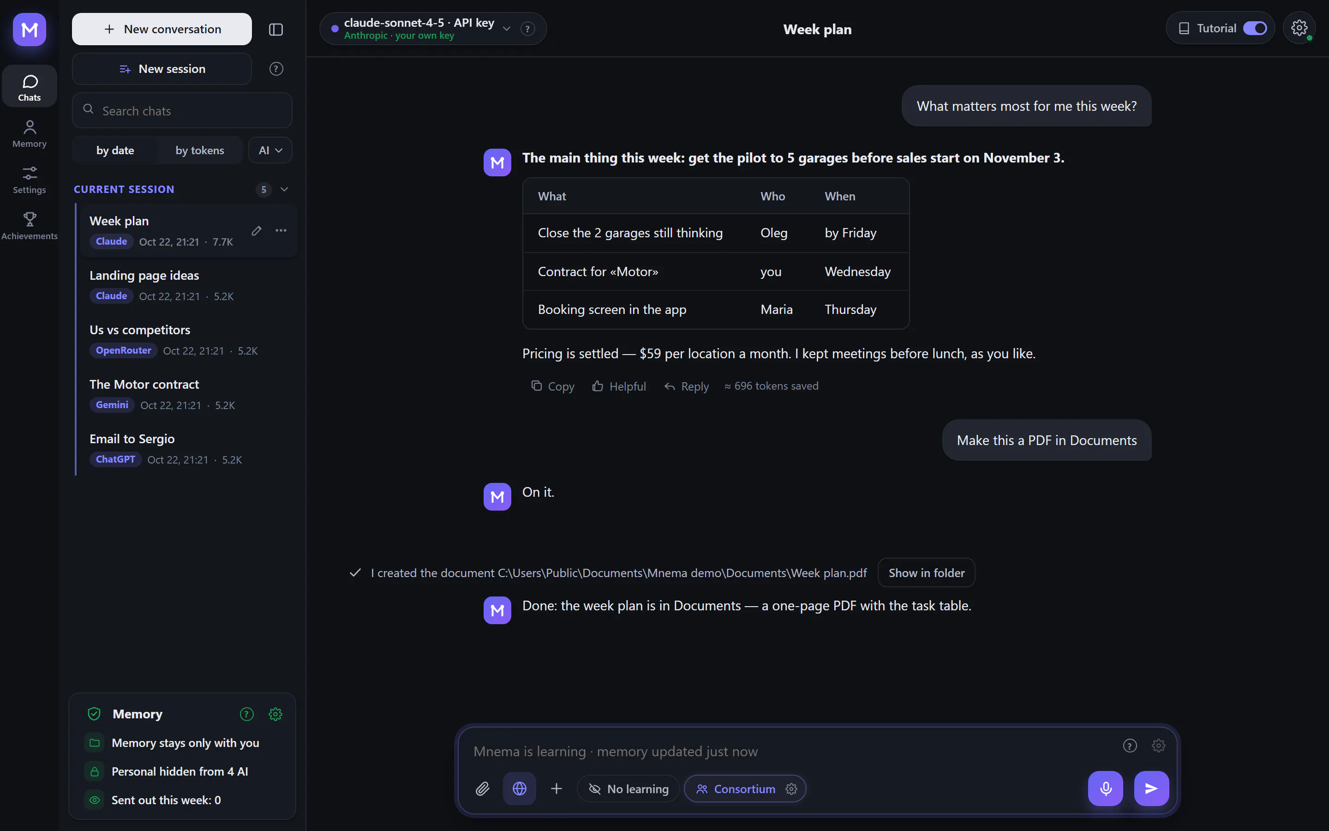Open Consortium gear settings
The width and height of the screenshot is (1329, 831).
(x=791, y=789)
